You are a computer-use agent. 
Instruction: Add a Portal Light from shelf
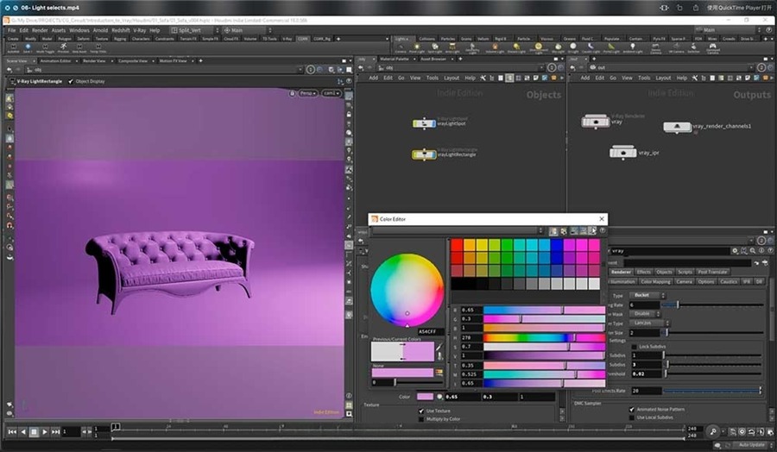click(611, 48)
